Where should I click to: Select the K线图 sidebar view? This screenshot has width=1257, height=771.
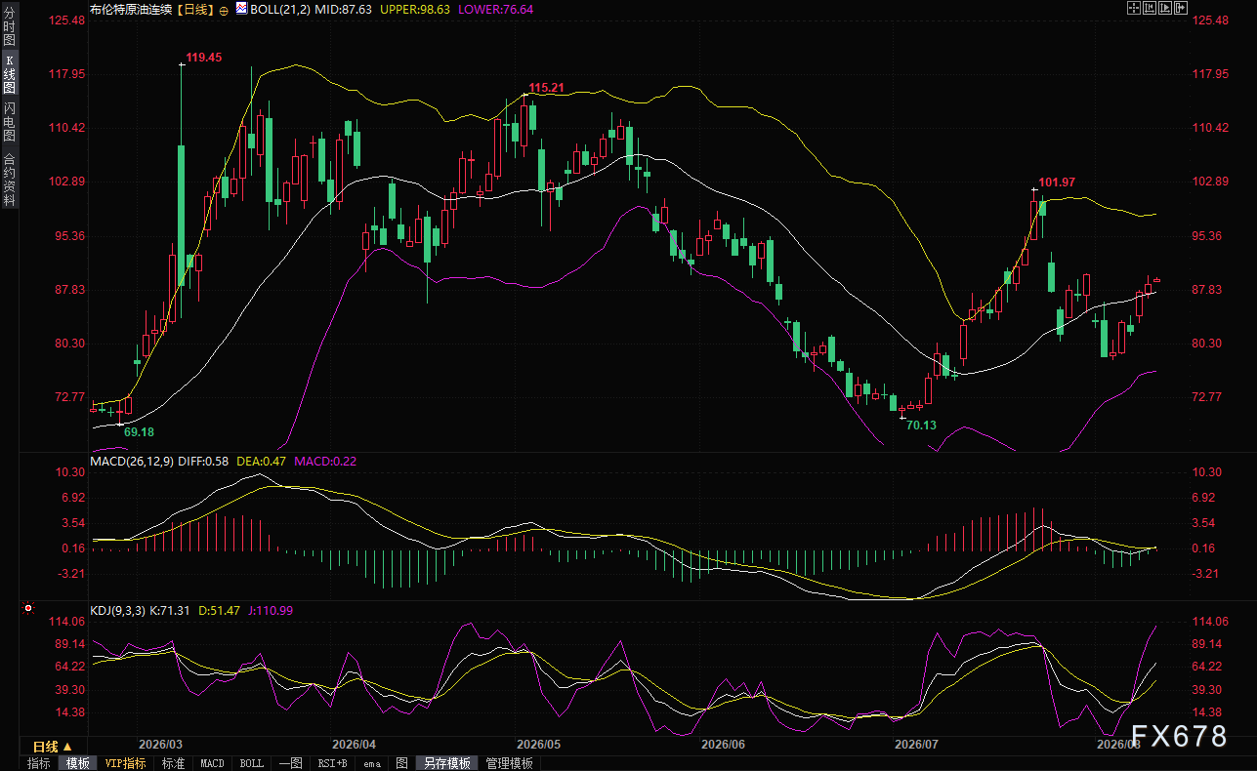pyautogui.click(x=10, y=74)
